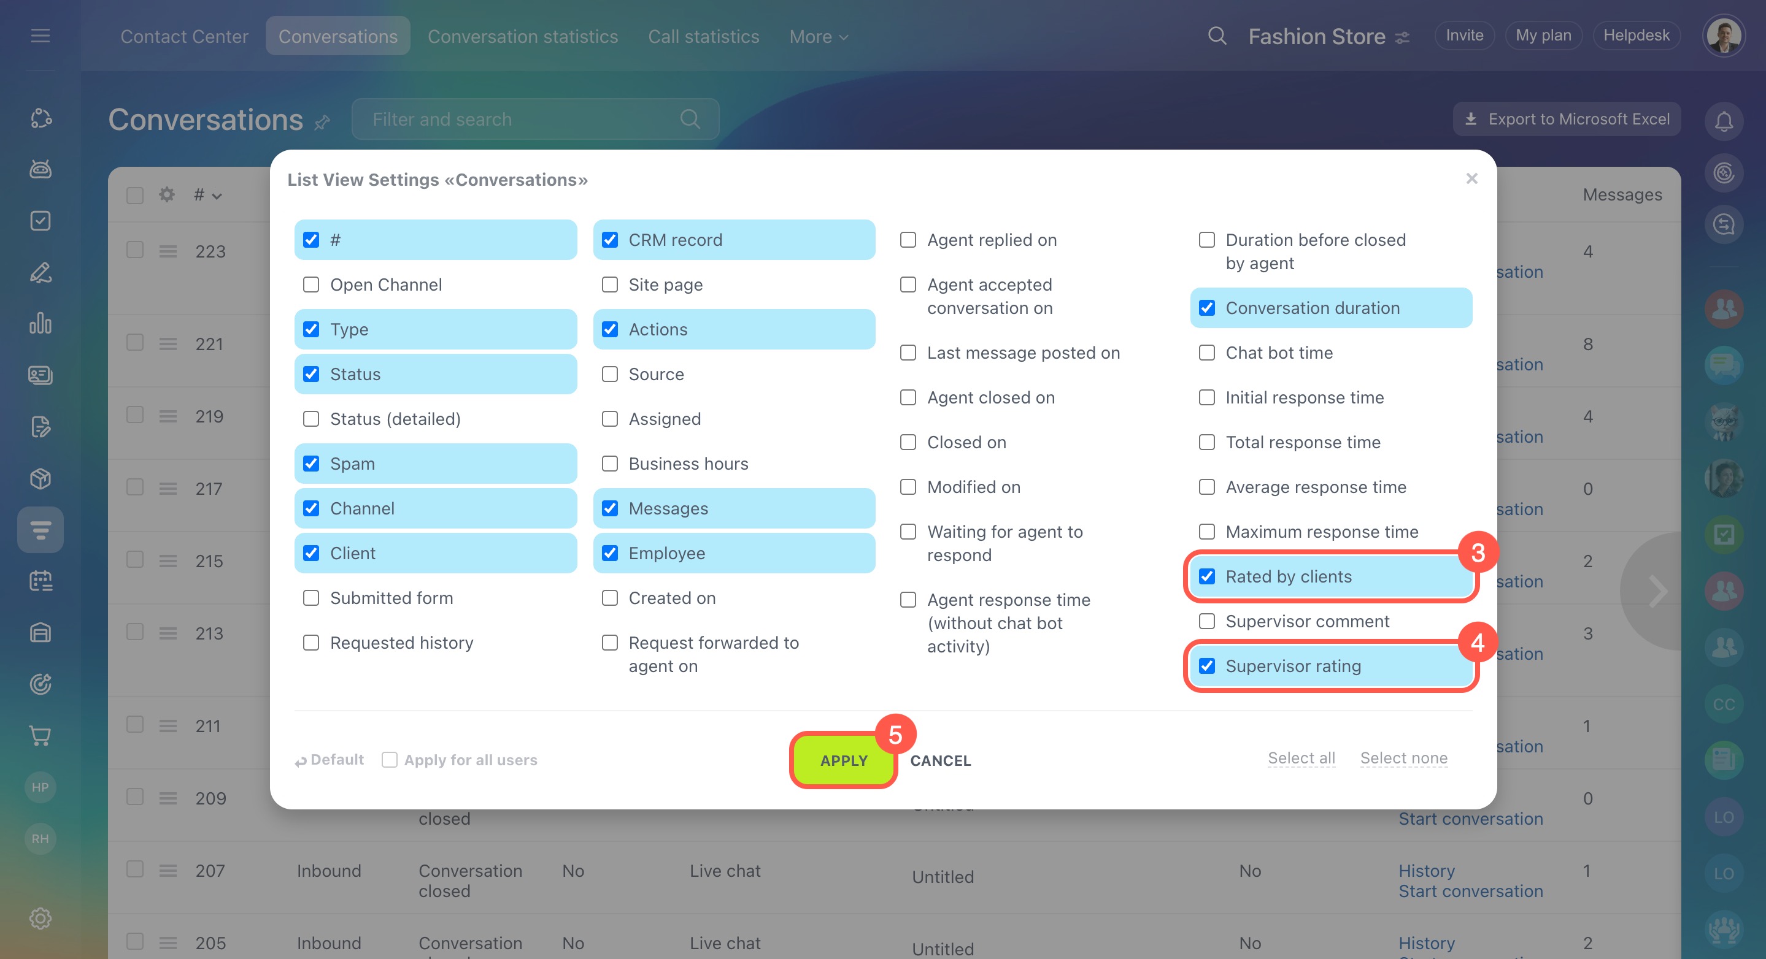Check the Closed on column
Viewport: 1766px width, 959px height.
[x=908, y=442]
